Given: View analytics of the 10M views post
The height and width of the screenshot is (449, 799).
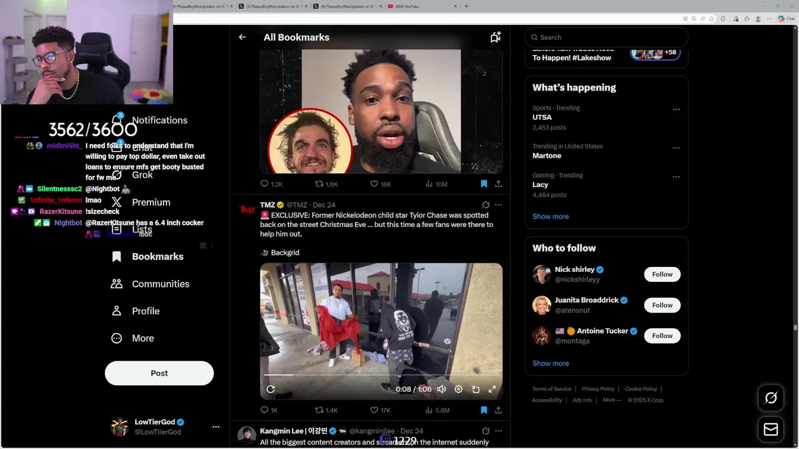Looking at the screenshot, I should point(436,184).
